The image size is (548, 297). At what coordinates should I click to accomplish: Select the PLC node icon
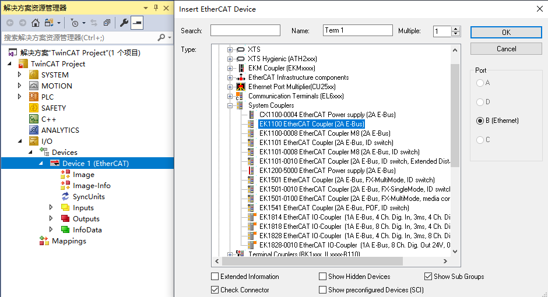click(x=34, y=97)
